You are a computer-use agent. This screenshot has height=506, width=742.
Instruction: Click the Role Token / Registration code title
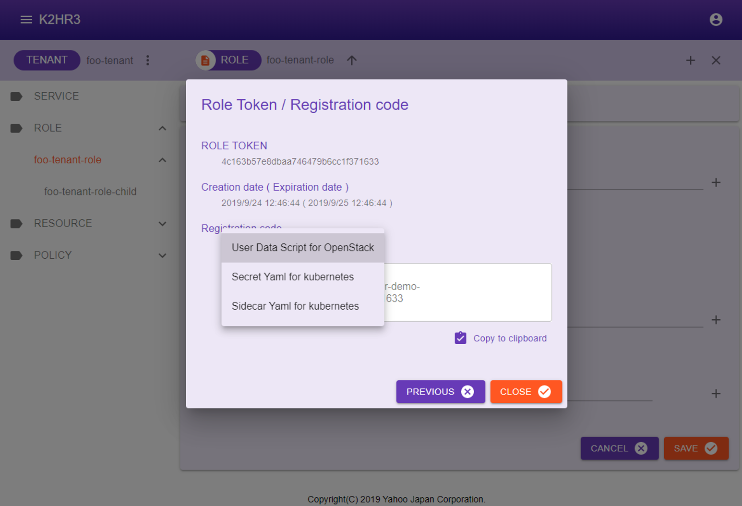(305, 105)
